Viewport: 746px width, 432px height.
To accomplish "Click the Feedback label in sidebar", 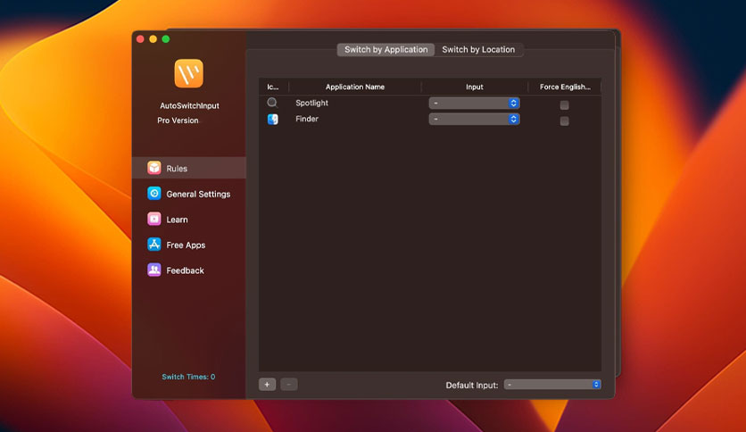I will 185,270.
